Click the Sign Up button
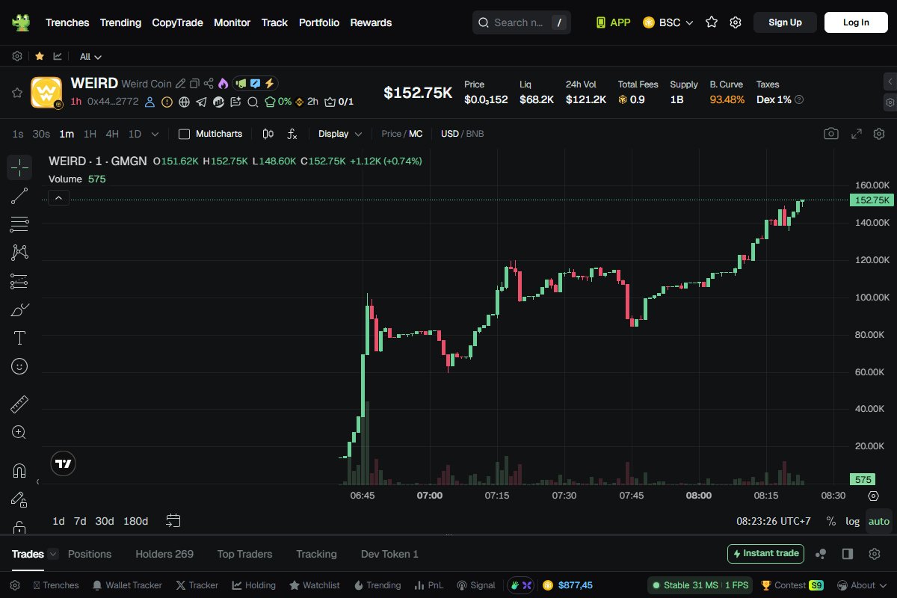Image resolution: width=897 pixels, height=598 pixels. coord(785,22)
